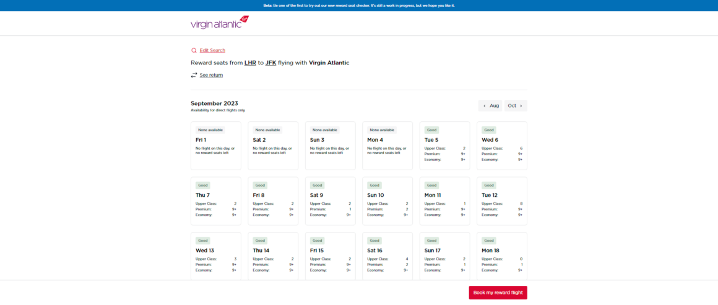718x305 pixels.
Task: Select the Sun 3 date card
Action: 330,145
